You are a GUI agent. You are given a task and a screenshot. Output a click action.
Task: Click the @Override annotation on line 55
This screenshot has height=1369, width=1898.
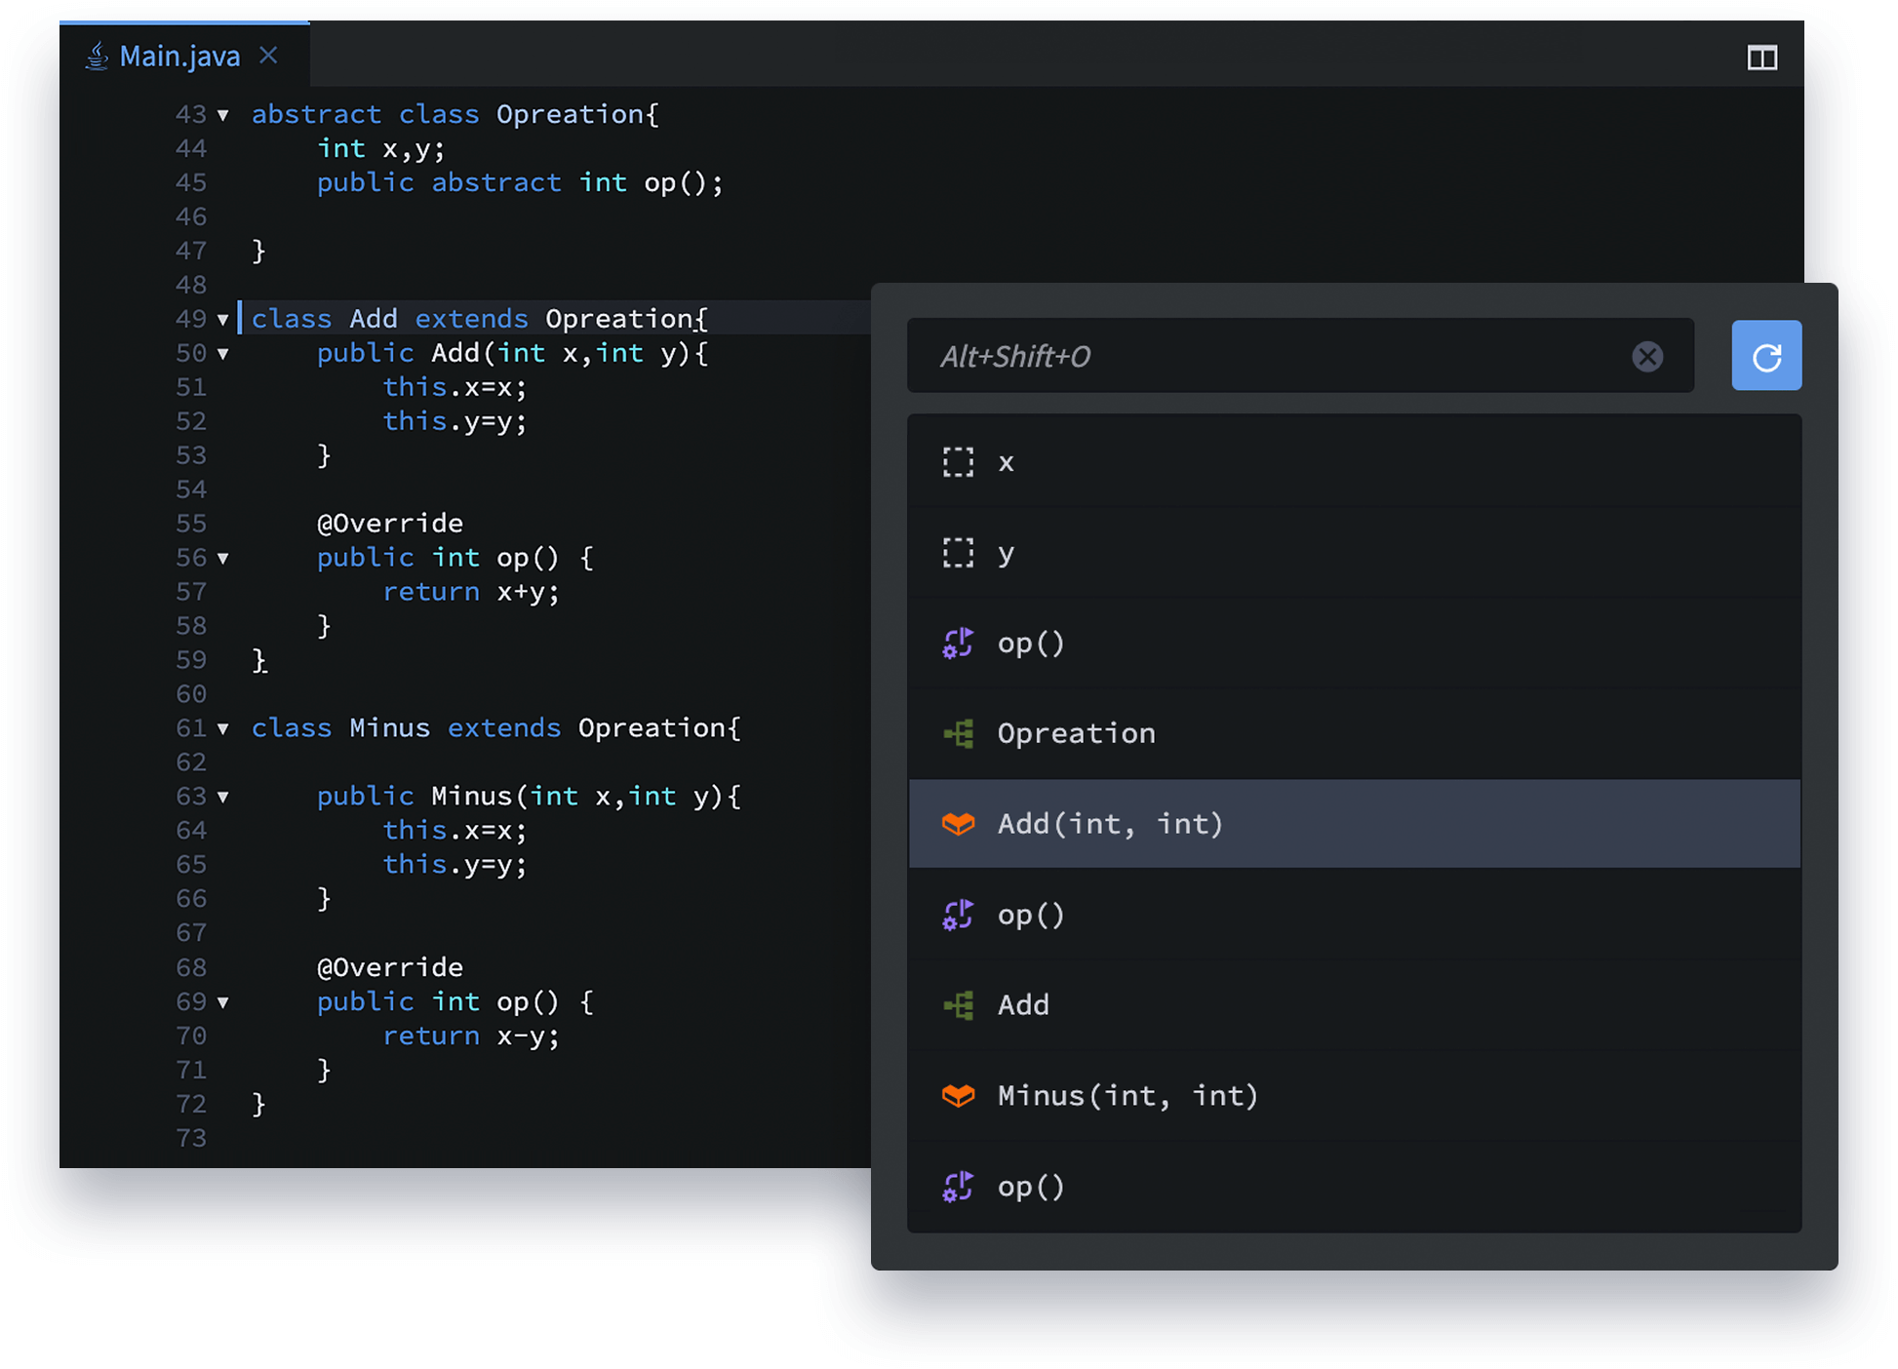[390, 524]
